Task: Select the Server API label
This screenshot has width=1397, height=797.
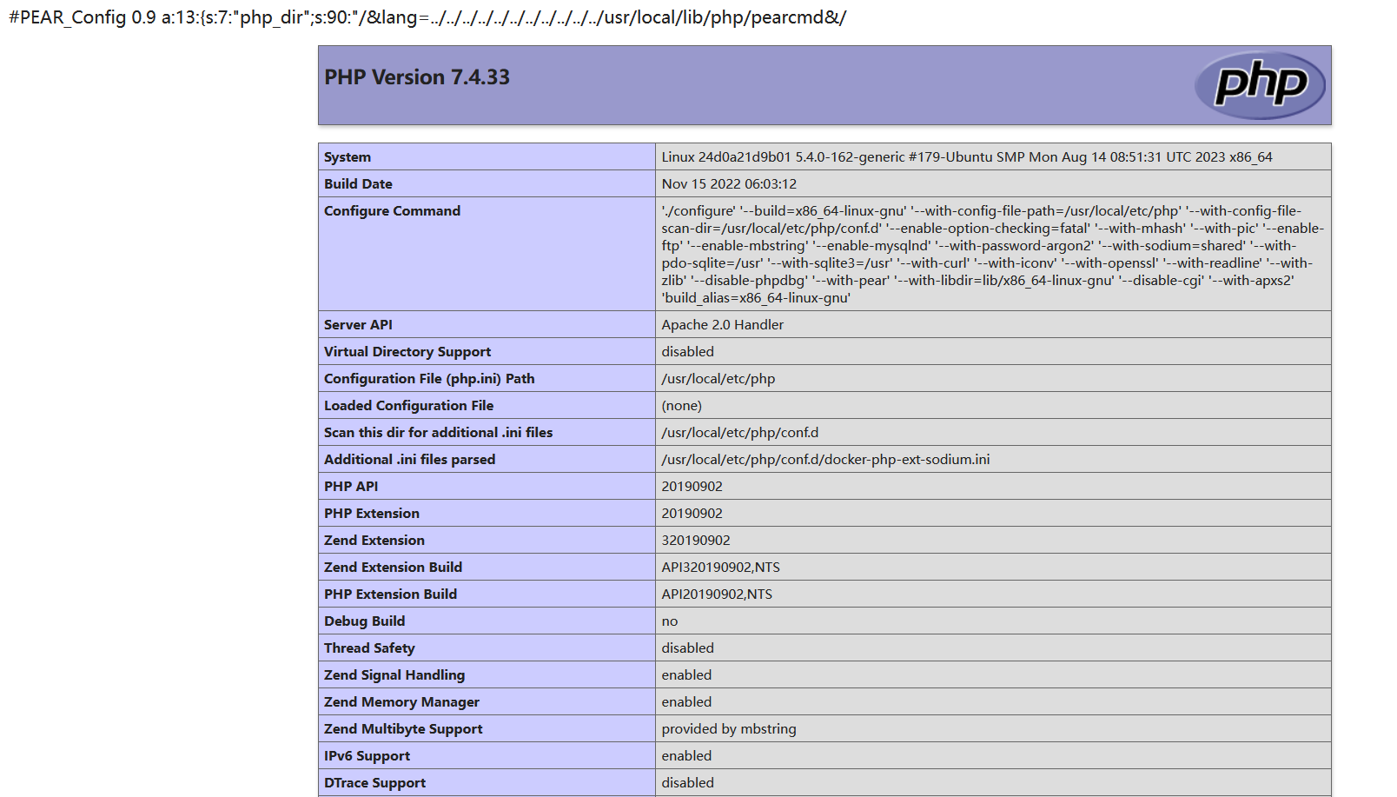Action: 358,325
